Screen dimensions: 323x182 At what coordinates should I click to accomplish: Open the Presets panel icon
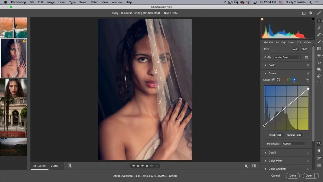coord(319,76)
